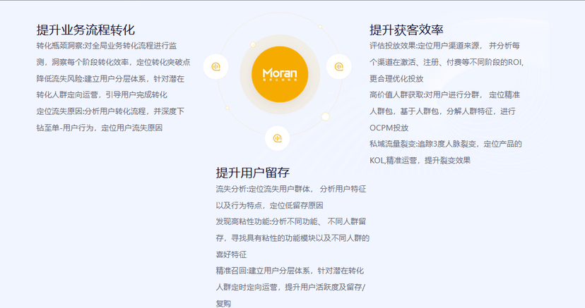
Task: Select the heading 提升业务流程转化
Action: click(x=85, y=30)
